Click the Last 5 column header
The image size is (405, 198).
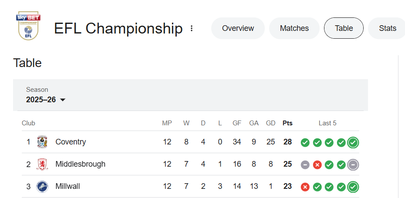click(327, 123)
